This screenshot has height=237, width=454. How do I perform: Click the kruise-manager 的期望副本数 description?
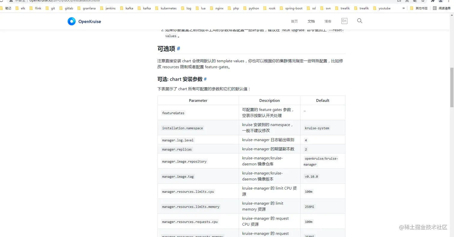(x=268, y=149)
